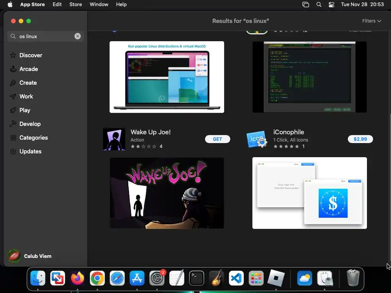391x293 pixels.
Task: Open the Arcade section
Action: (x=24, y=69)
